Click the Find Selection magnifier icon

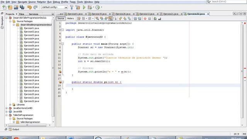tap(97, 19)
